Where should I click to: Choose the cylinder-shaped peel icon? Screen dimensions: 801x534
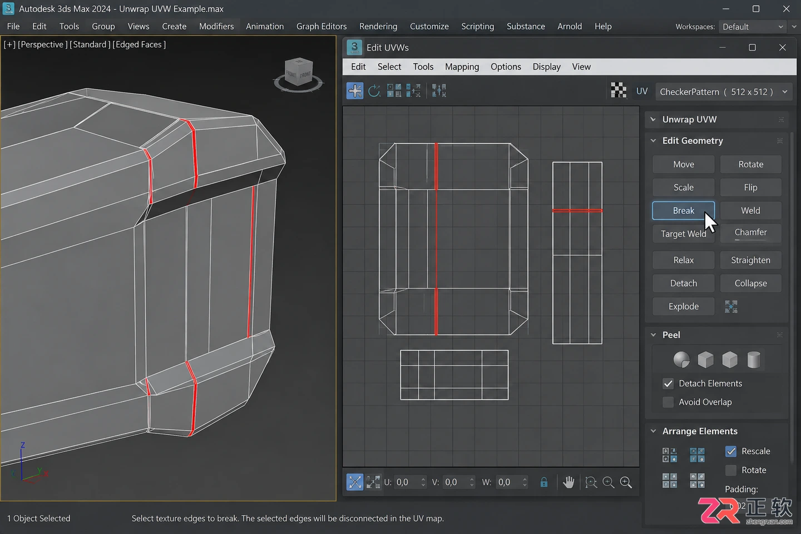(754, 360)
